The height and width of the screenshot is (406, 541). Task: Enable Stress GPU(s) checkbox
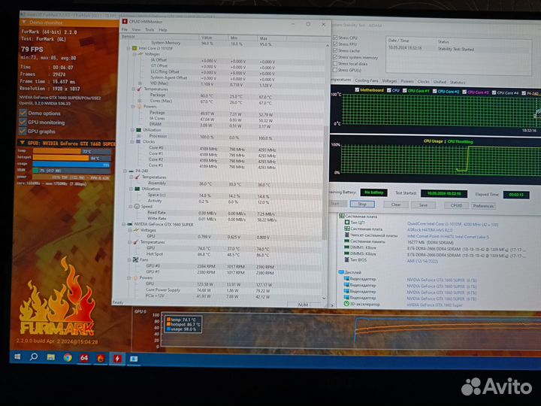335,70
